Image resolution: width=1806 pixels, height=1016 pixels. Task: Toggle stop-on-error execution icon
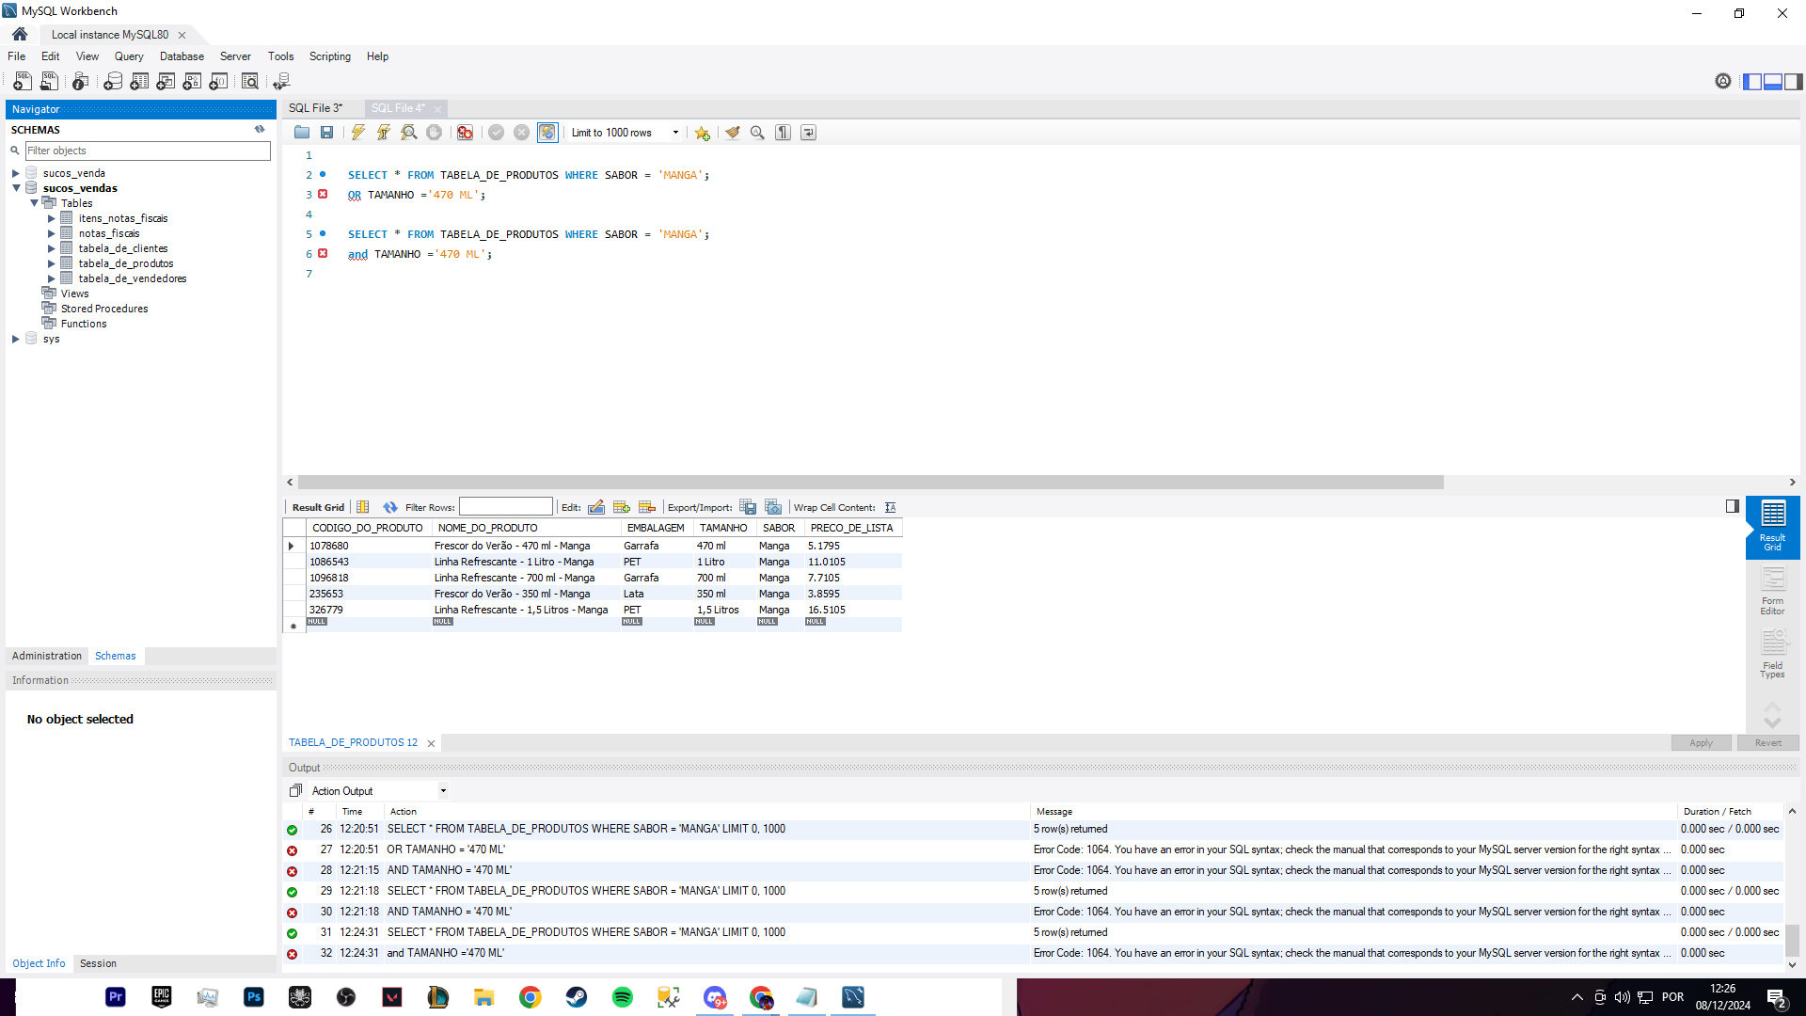465,133
